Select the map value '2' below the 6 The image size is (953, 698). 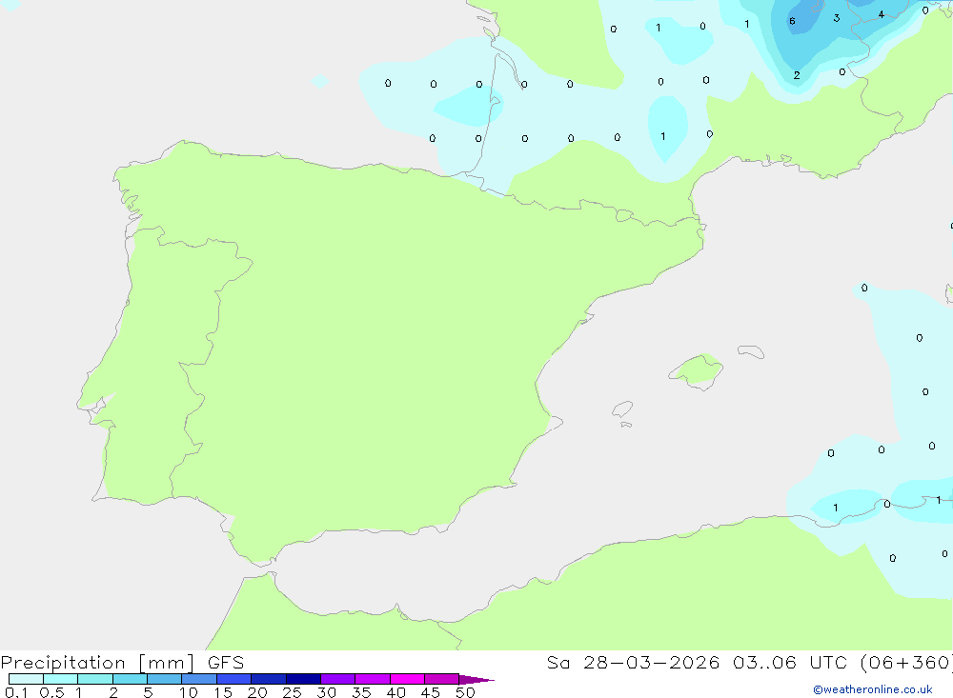(796, 76)
